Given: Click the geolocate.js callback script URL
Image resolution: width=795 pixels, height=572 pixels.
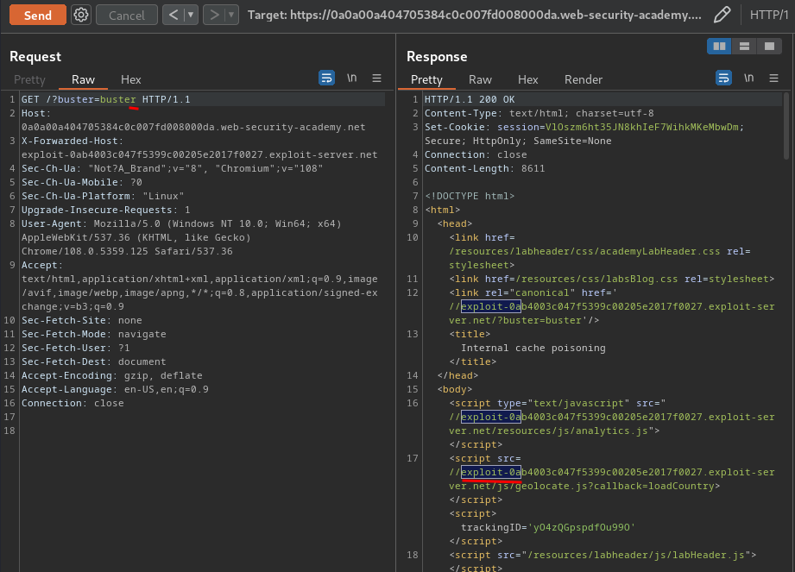Looking at the screenshot, I should [611, 479].
